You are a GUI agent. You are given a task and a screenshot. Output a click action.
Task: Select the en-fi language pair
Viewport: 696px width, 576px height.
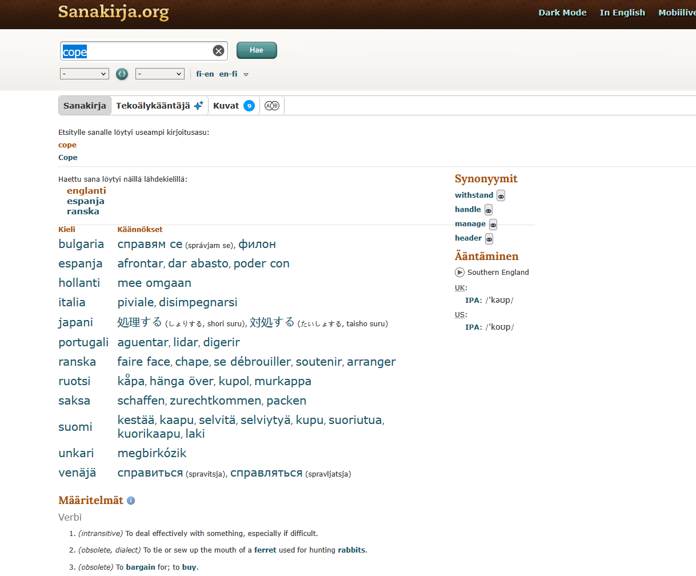click(x=228, y=74)
